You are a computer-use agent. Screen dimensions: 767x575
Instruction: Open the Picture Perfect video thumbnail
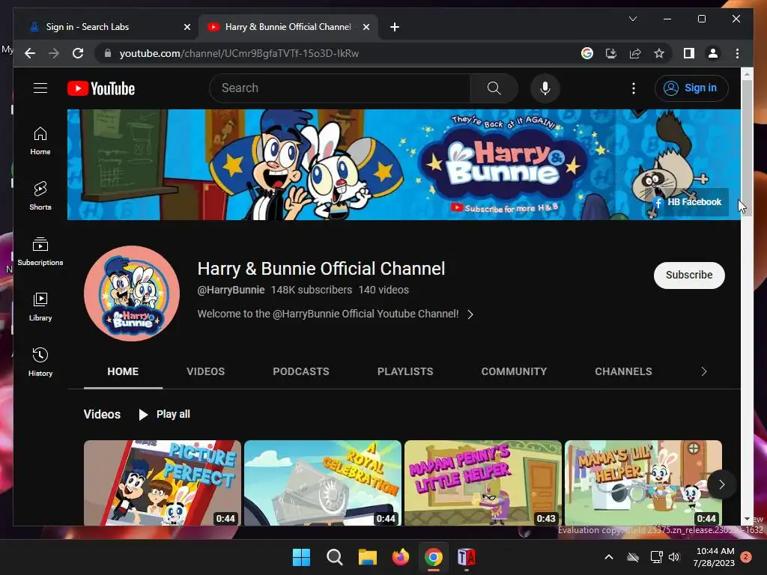click(x=163, y=483)
